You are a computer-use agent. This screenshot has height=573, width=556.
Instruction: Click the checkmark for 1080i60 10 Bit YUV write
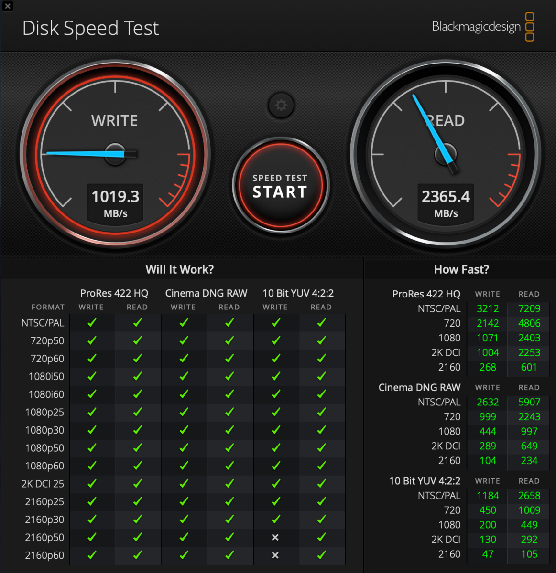(275, 394)
